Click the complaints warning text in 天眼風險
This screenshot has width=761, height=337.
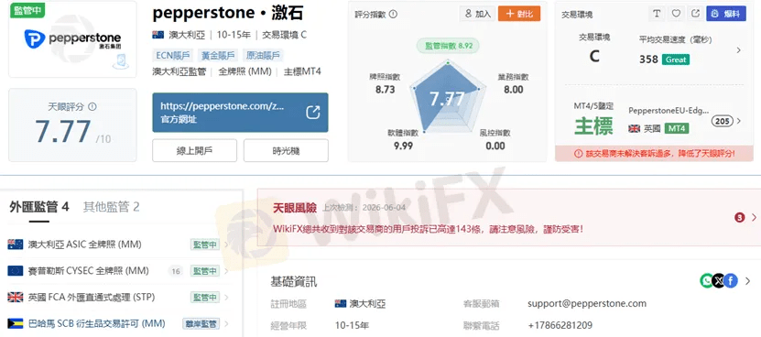click(429, 228)
